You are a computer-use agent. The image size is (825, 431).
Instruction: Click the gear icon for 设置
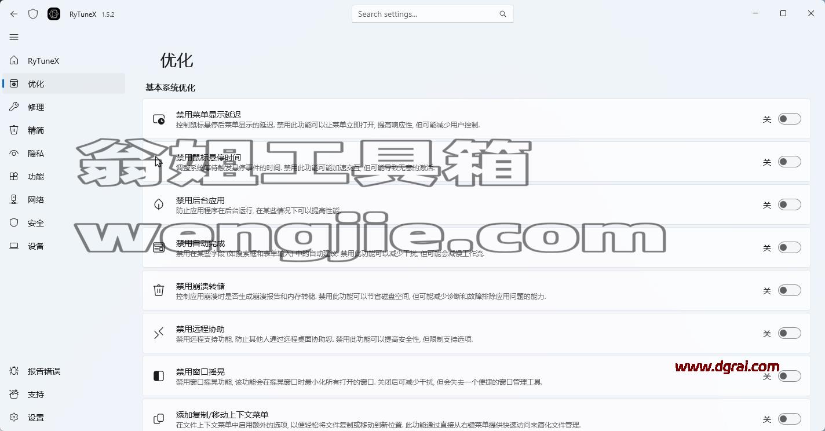click(14, 418)
